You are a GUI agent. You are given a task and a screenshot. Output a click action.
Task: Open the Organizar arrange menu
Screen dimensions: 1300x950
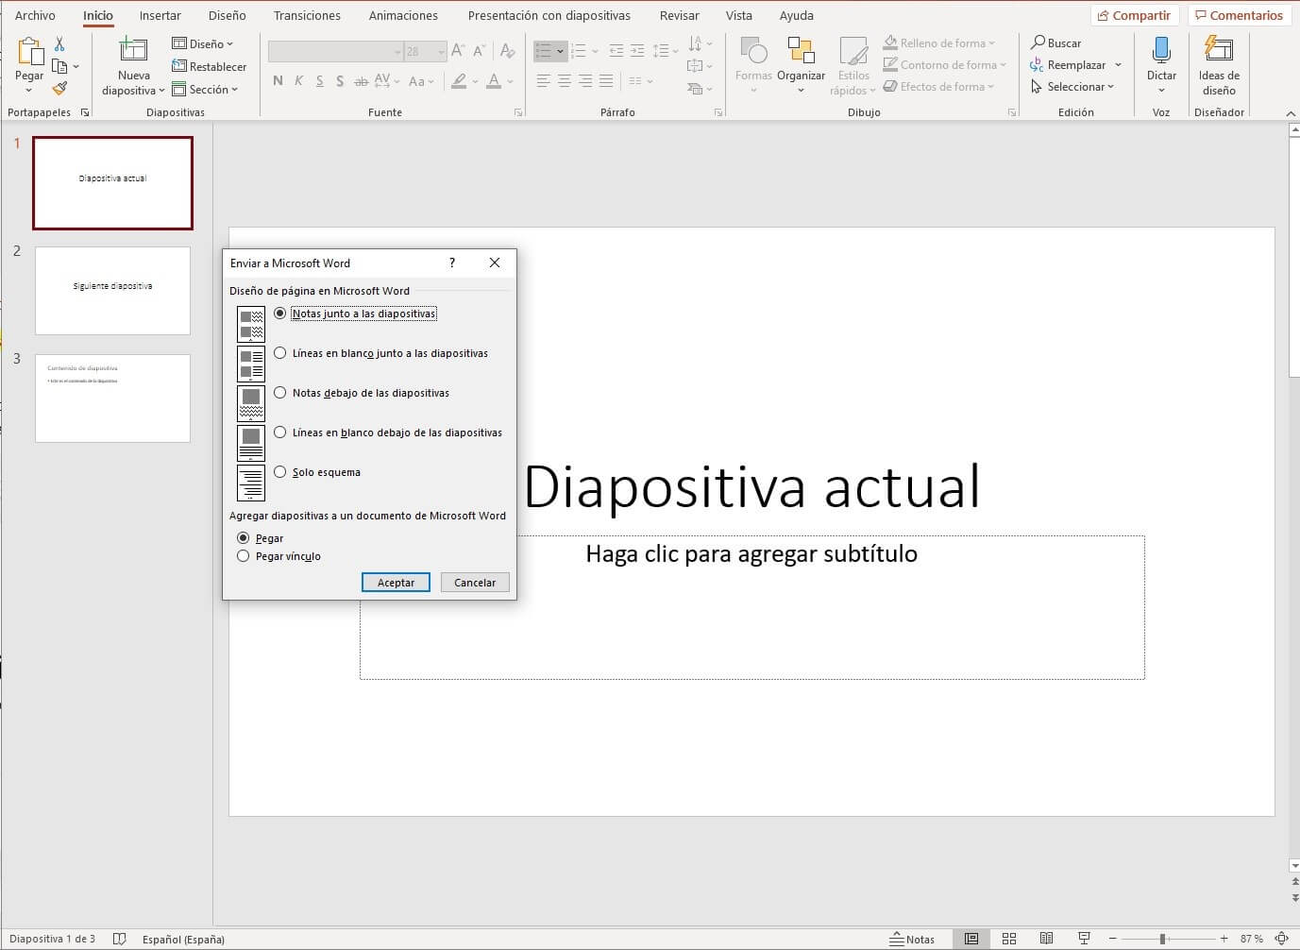(x=801, y=66)
